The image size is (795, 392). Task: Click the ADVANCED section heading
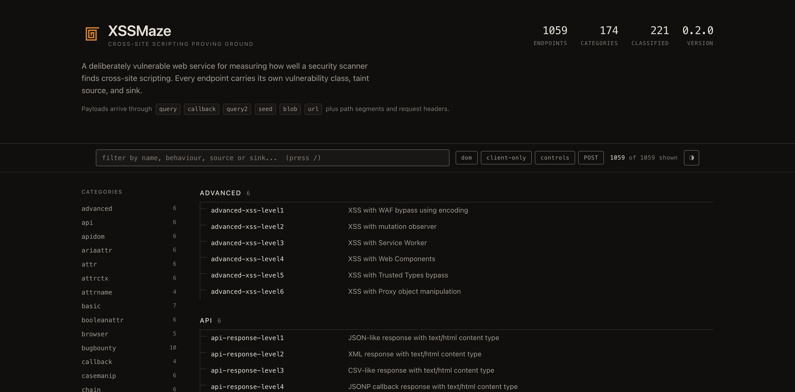point(220,193)
